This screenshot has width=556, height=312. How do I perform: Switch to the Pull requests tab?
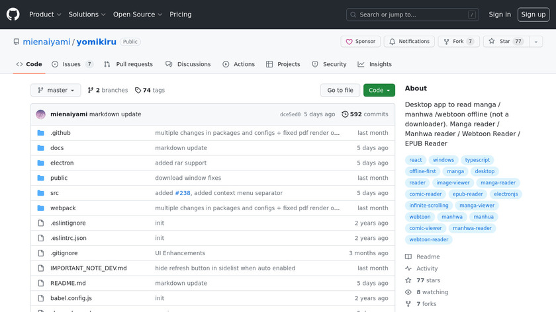(x=128, y=64)
